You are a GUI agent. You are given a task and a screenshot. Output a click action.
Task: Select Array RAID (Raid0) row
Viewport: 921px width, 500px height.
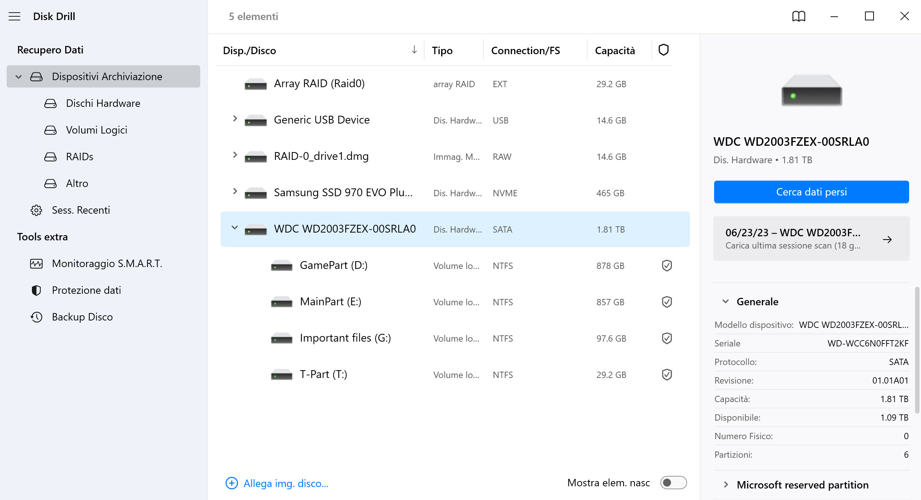coord(455,84)
